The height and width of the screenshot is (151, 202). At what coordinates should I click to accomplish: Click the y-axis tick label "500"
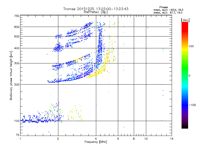click(17, 36)
